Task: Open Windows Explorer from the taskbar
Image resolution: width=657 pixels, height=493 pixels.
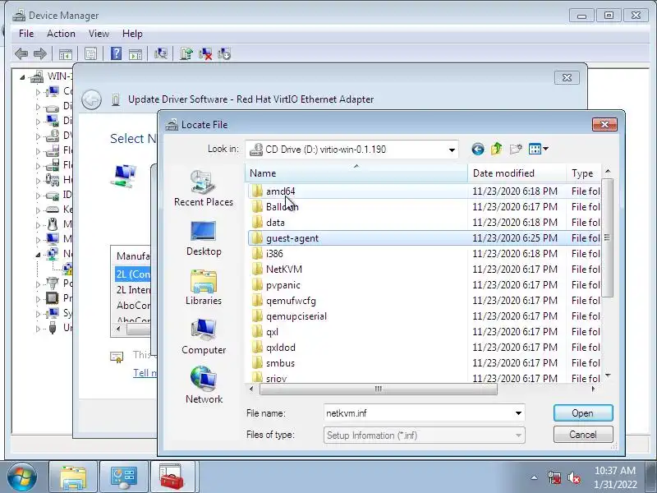Action: 73,477
